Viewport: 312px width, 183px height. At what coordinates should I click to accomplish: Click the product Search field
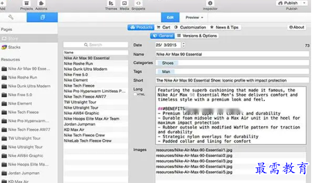[x=96, y=45]
